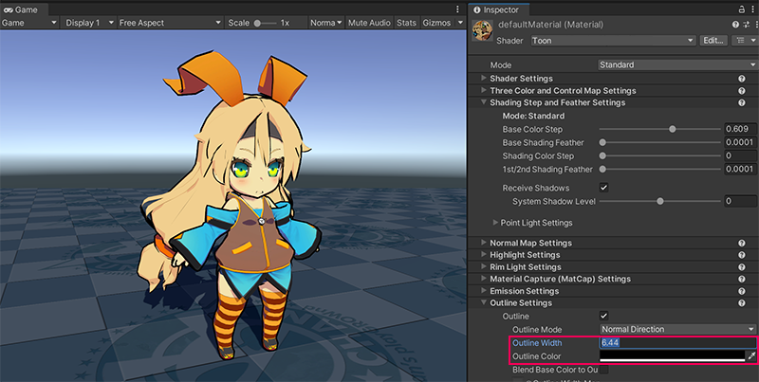Click the System Shadow Level value field
Viewport: 759px width, 382px height.
pyautogui.click(x=741, y=201)
